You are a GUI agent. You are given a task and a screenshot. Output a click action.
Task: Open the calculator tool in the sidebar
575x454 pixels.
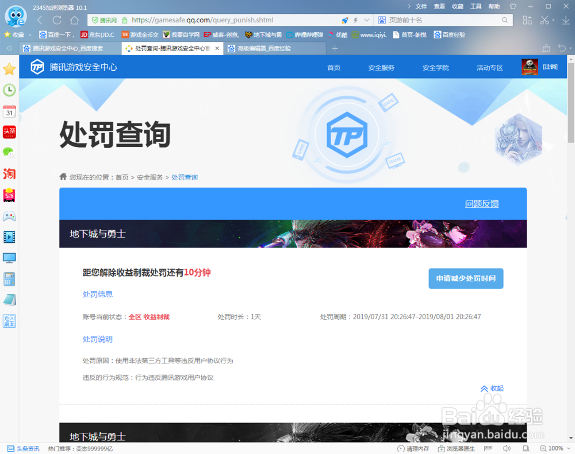(x=9, y=278)
